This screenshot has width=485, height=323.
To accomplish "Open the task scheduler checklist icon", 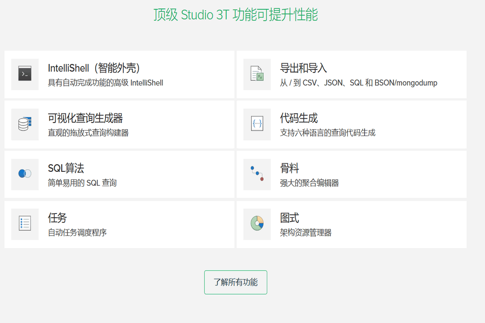I will click(x=25, y=224).
